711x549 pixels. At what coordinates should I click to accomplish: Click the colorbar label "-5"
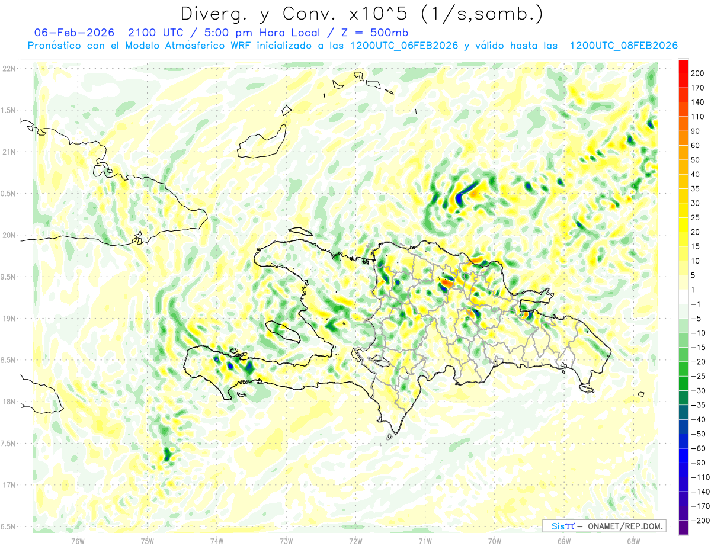click(697, 319)
